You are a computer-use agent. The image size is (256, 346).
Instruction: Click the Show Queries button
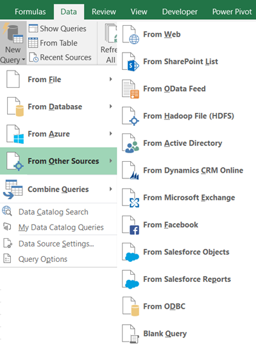pos(58,29)
